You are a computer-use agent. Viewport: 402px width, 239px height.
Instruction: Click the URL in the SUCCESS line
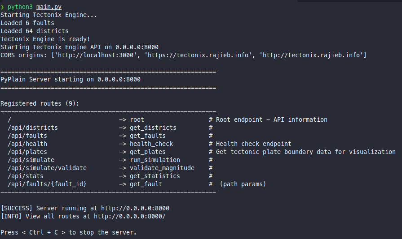pyautogui.click(x=135, y=208)
